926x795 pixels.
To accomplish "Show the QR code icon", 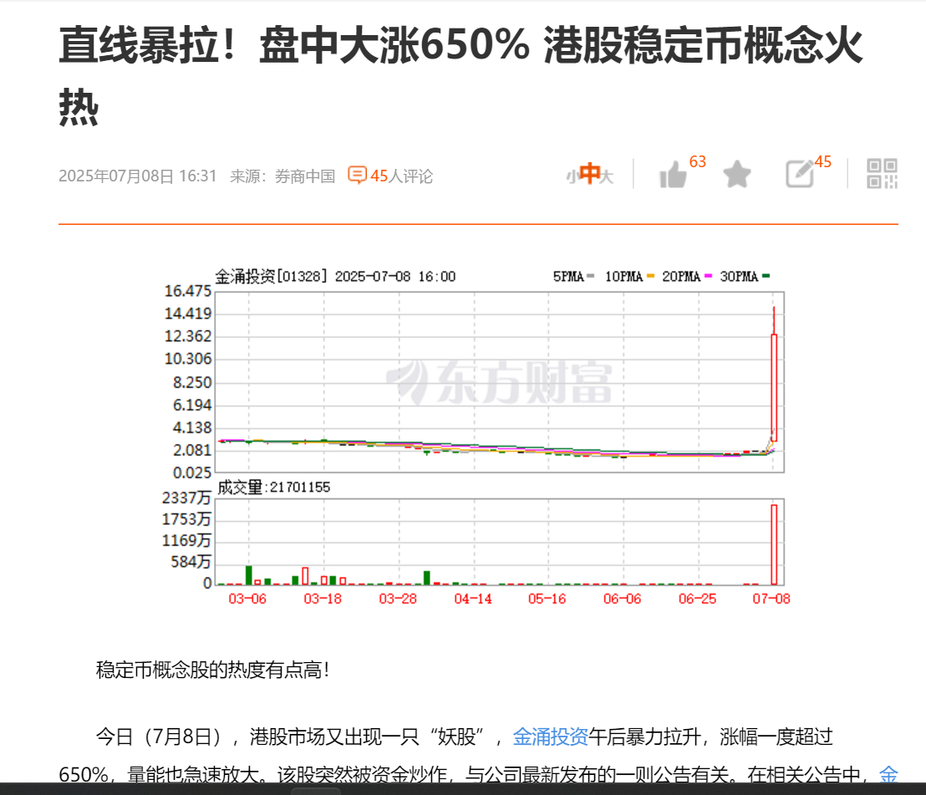I will (883, 174).
